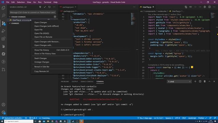
Task: Click the commit checkmark in Source Control header
Action: (x=45, y=7)
